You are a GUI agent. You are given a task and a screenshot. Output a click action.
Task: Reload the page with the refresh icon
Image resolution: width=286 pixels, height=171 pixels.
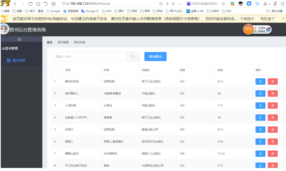point(30,4)
